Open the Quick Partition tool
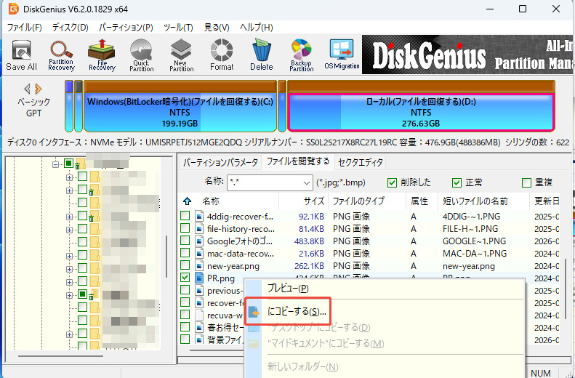Viewport: 575px width, 378px height. 141,55
